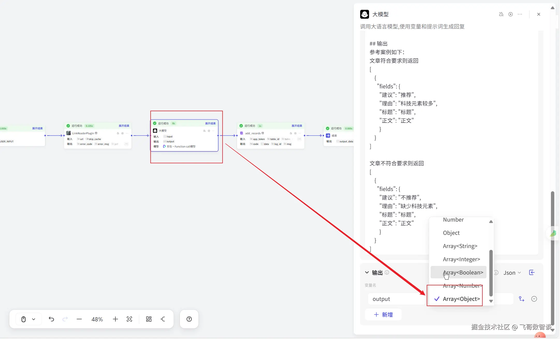Click the zoom in plus icon
The image size is (560, 339).
point(115,319)
